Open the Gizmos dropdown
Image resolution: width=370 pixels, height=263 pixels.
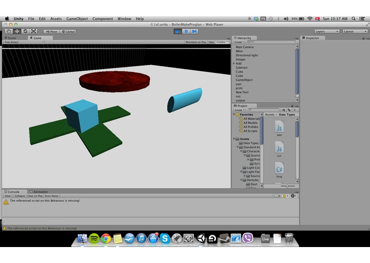(x=222, y=42)
